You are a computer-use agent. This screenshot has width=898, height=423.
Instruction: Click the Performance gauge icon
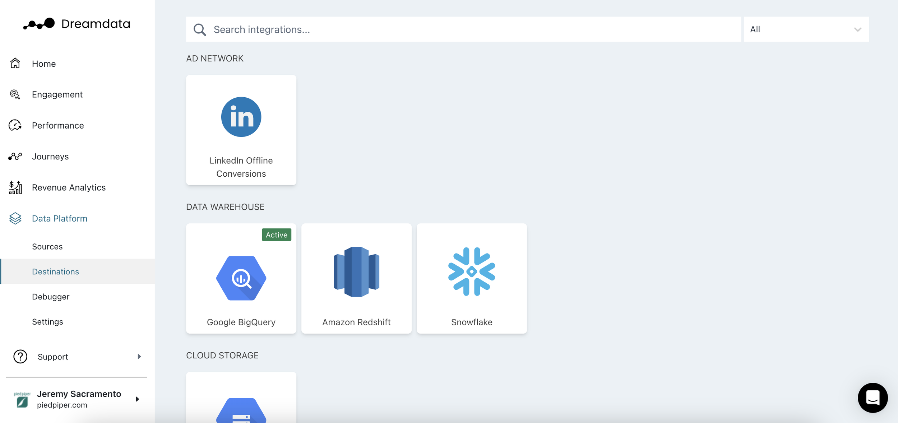pos(15,125)
